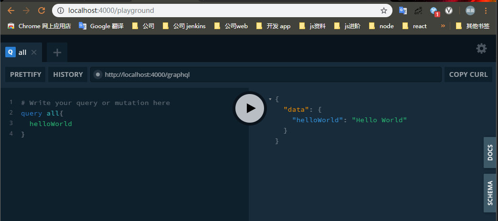Click the browser back arrow
Screen dimensions: 498x221
pos(11,11)
